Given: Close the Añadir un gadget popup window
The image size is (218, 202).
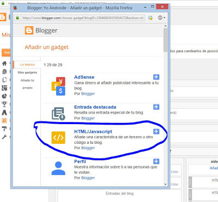Looking at the screenshot, I should 162,7.
